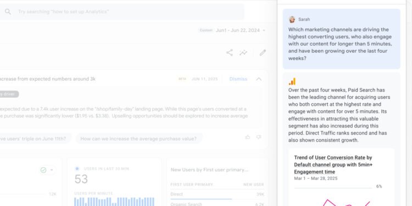The width and height of the screenshot is (412, 206).
Task: Click the 6% axis label on chart
Action: [379, 186]
